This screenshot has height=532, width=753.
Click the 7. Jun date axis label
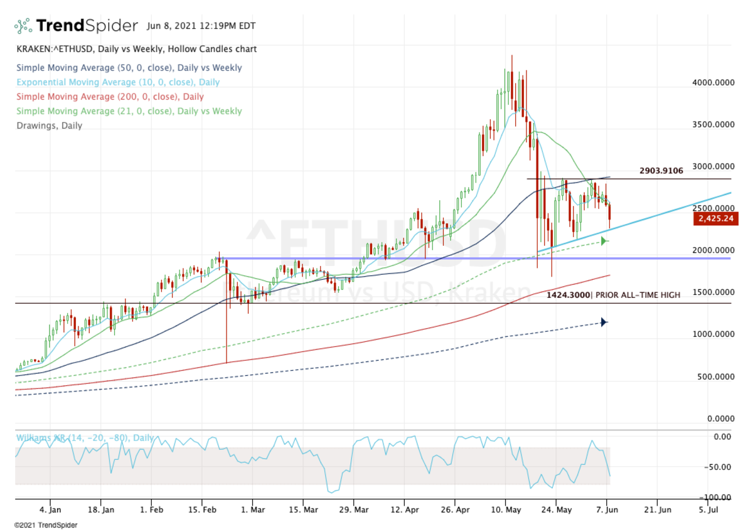tap(607, 509)
